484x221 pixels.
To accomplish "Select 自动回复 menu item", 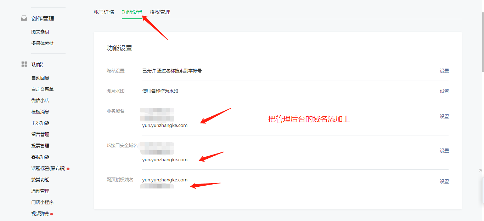I will 40,78.
